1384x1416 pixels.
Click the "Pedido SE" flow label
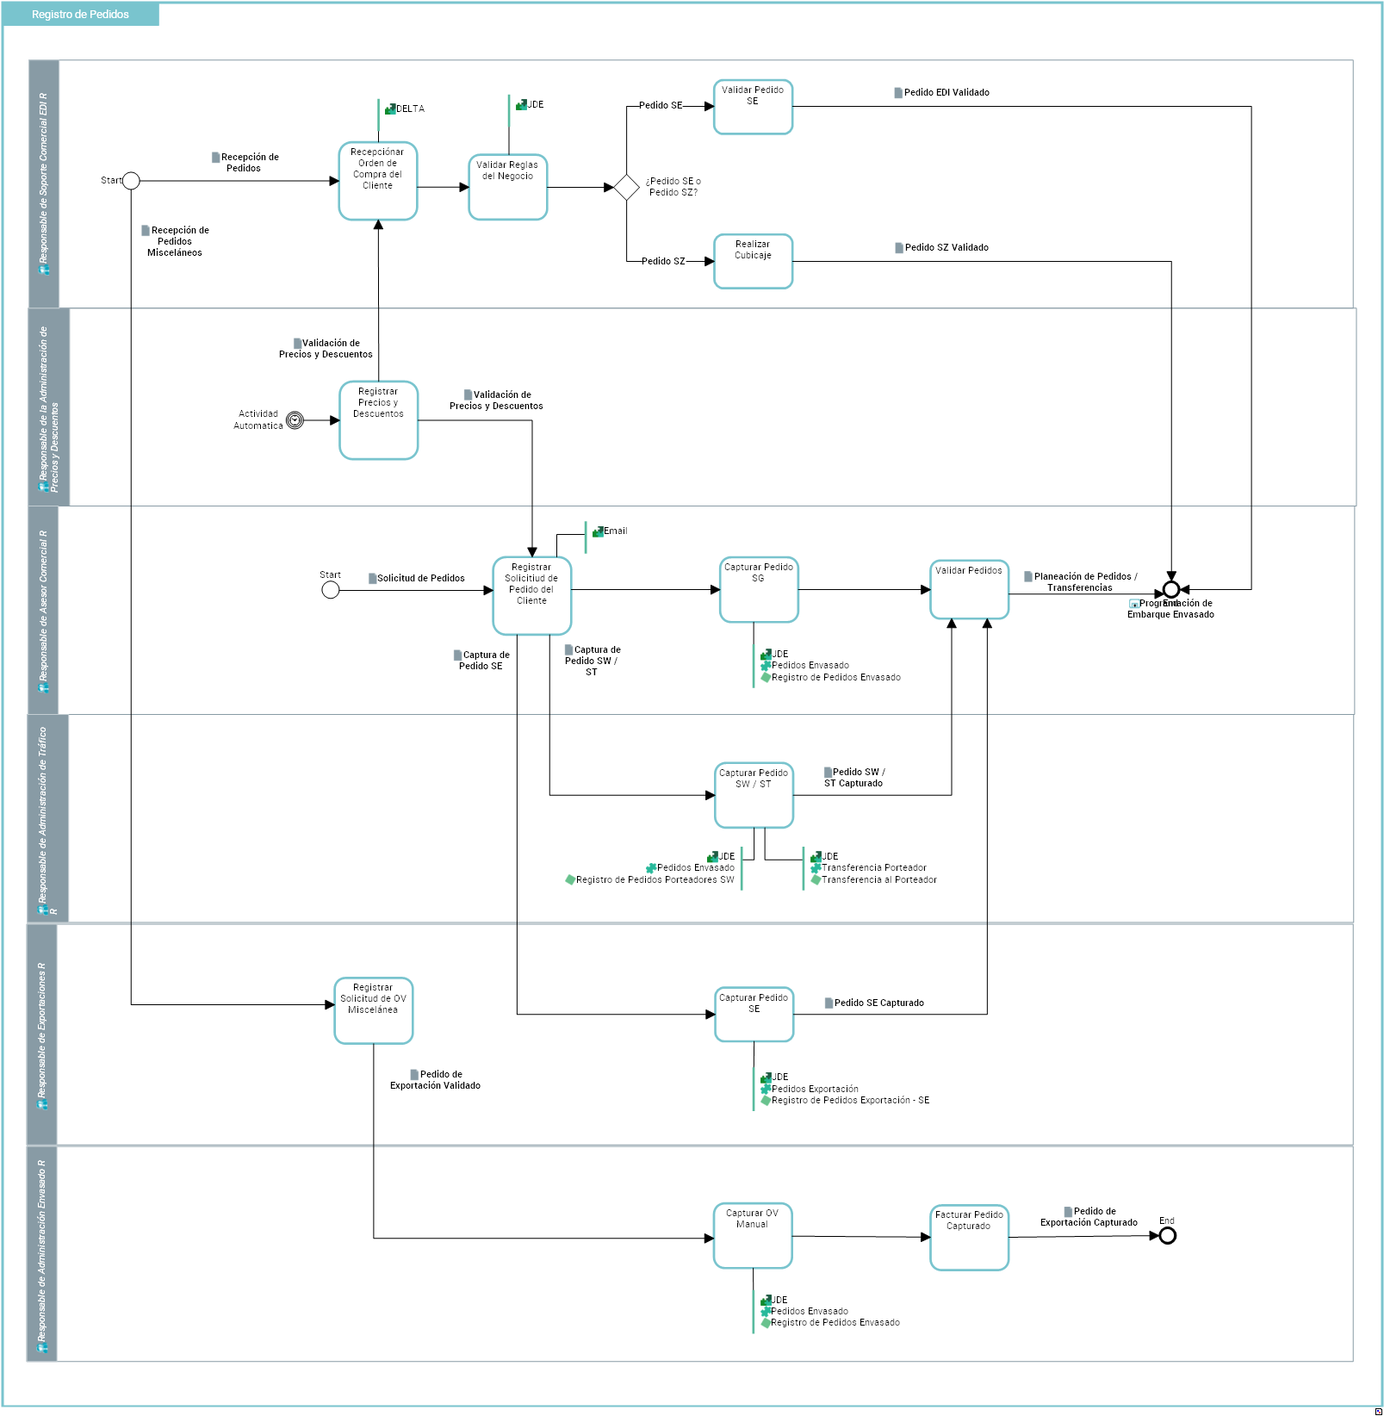click(661, 105)
